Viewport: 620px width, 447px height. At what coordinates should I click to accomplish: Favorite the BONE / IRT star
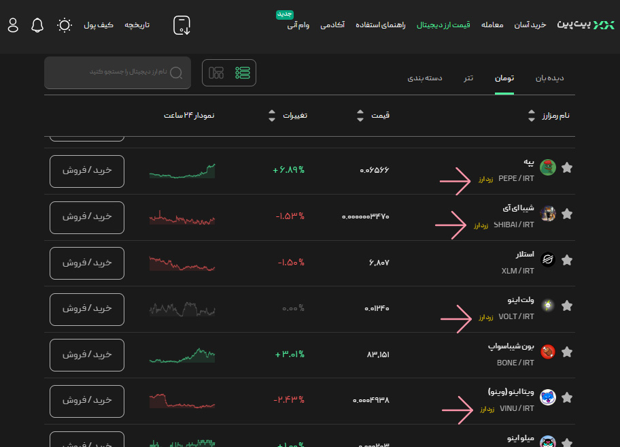[567, 352]
